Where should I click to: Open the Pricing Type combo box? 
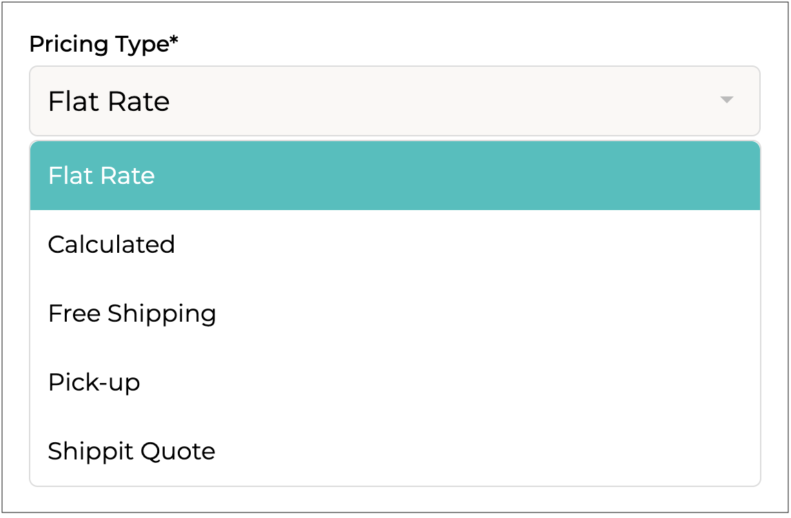point(394,101)
